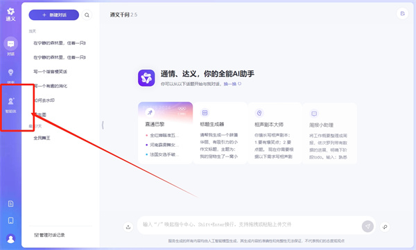This screenshot has width=416, height=250.
Task: Click the message input field
Action: click(x=249, y=225)
